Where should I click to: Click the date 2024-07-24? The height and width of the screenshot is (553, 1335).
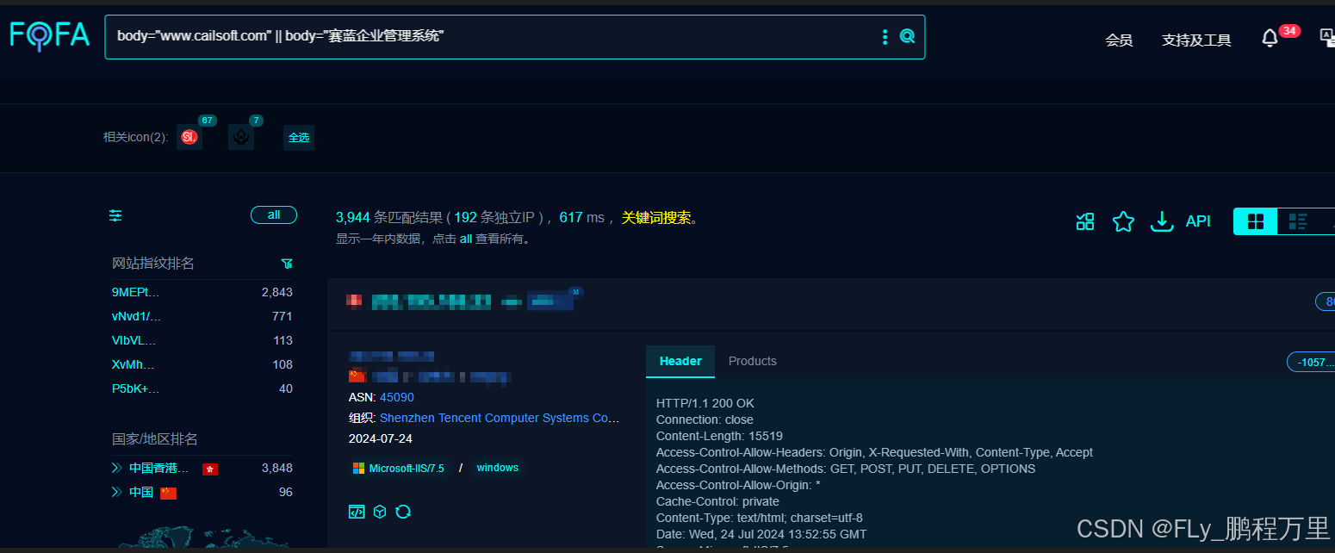pyautogui.click(x=381, y=438)
